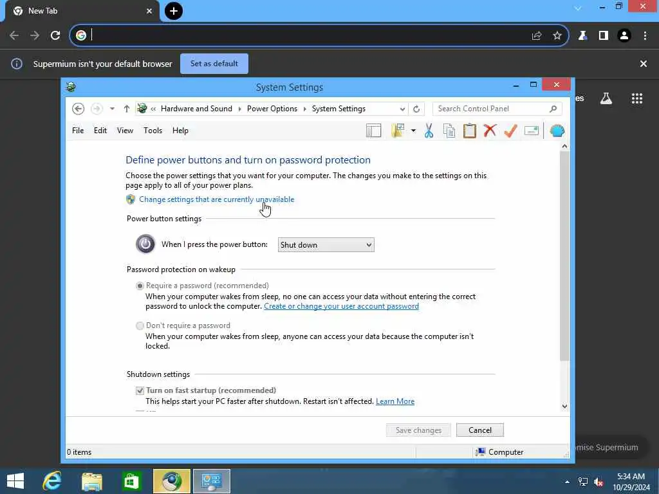The width and height of the screenshot is (659, 494).
Task: Click the taskbar clock and date
Action: point(631,482)
